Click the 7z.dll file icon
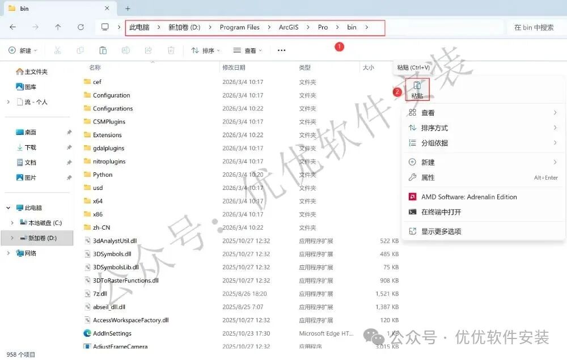The image size is (567, 360). pos(87,294)
